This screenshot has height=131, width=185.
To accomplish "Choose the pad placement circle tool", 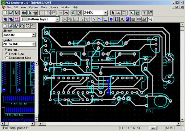I will (111, 19).
